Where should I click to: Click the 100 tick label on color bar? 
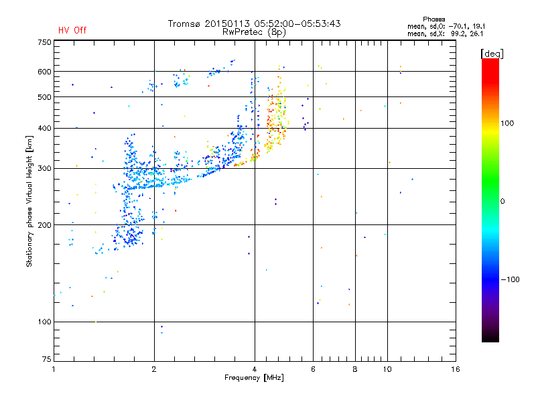(x=507, y=123)
